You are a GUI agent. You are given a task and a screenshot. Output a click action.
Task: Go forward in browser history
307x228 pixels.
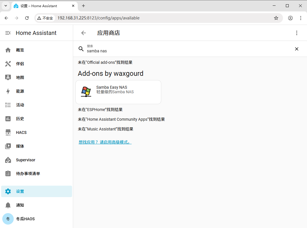pyautogui.click(x=17, y=18)
